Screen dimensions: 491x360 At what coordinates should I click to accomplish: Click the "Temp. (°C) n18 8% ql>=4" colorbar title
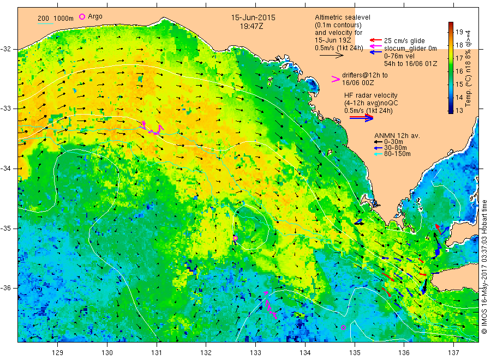point(469,68)
